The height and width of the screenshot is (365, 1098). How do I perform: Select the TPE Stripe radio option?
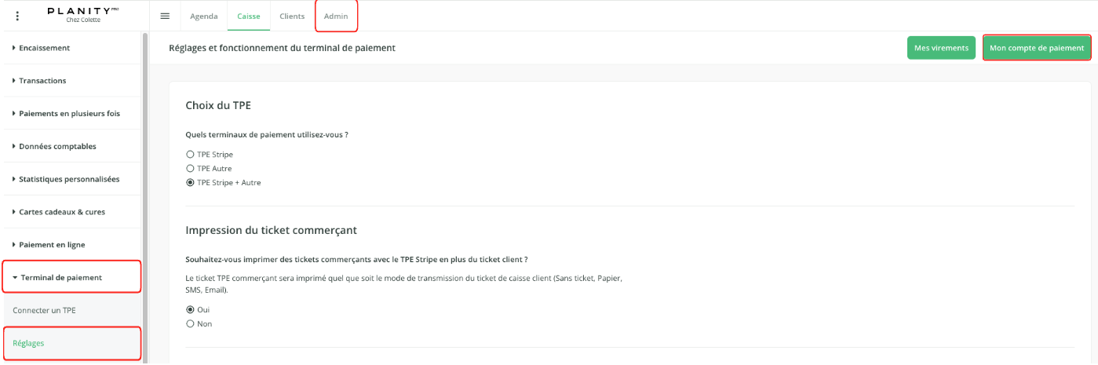point(190,155)
